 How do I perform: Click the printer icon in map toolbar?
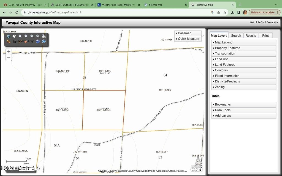coord(44,36)
